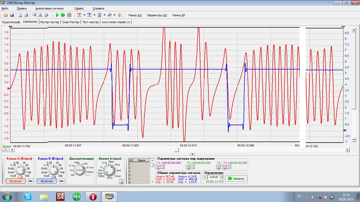The height and width of the screenshot is (202, 360).
Task: Open the Файл menu
Action: click(5, 8)
